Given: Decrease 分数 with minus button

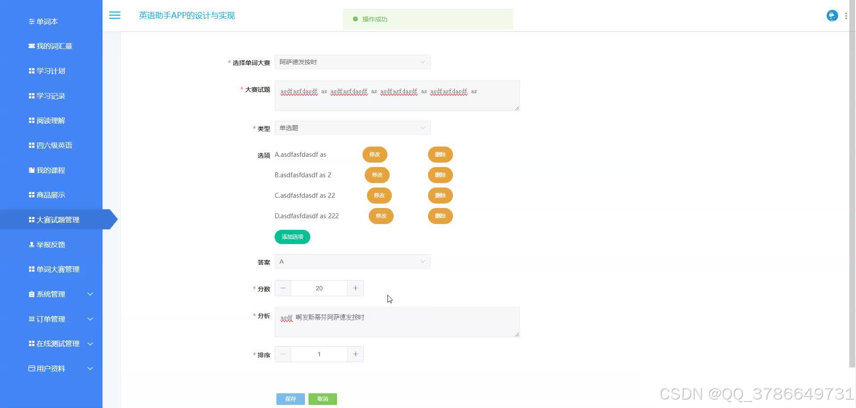Looking at the screenshot, I should click(283, 288).
